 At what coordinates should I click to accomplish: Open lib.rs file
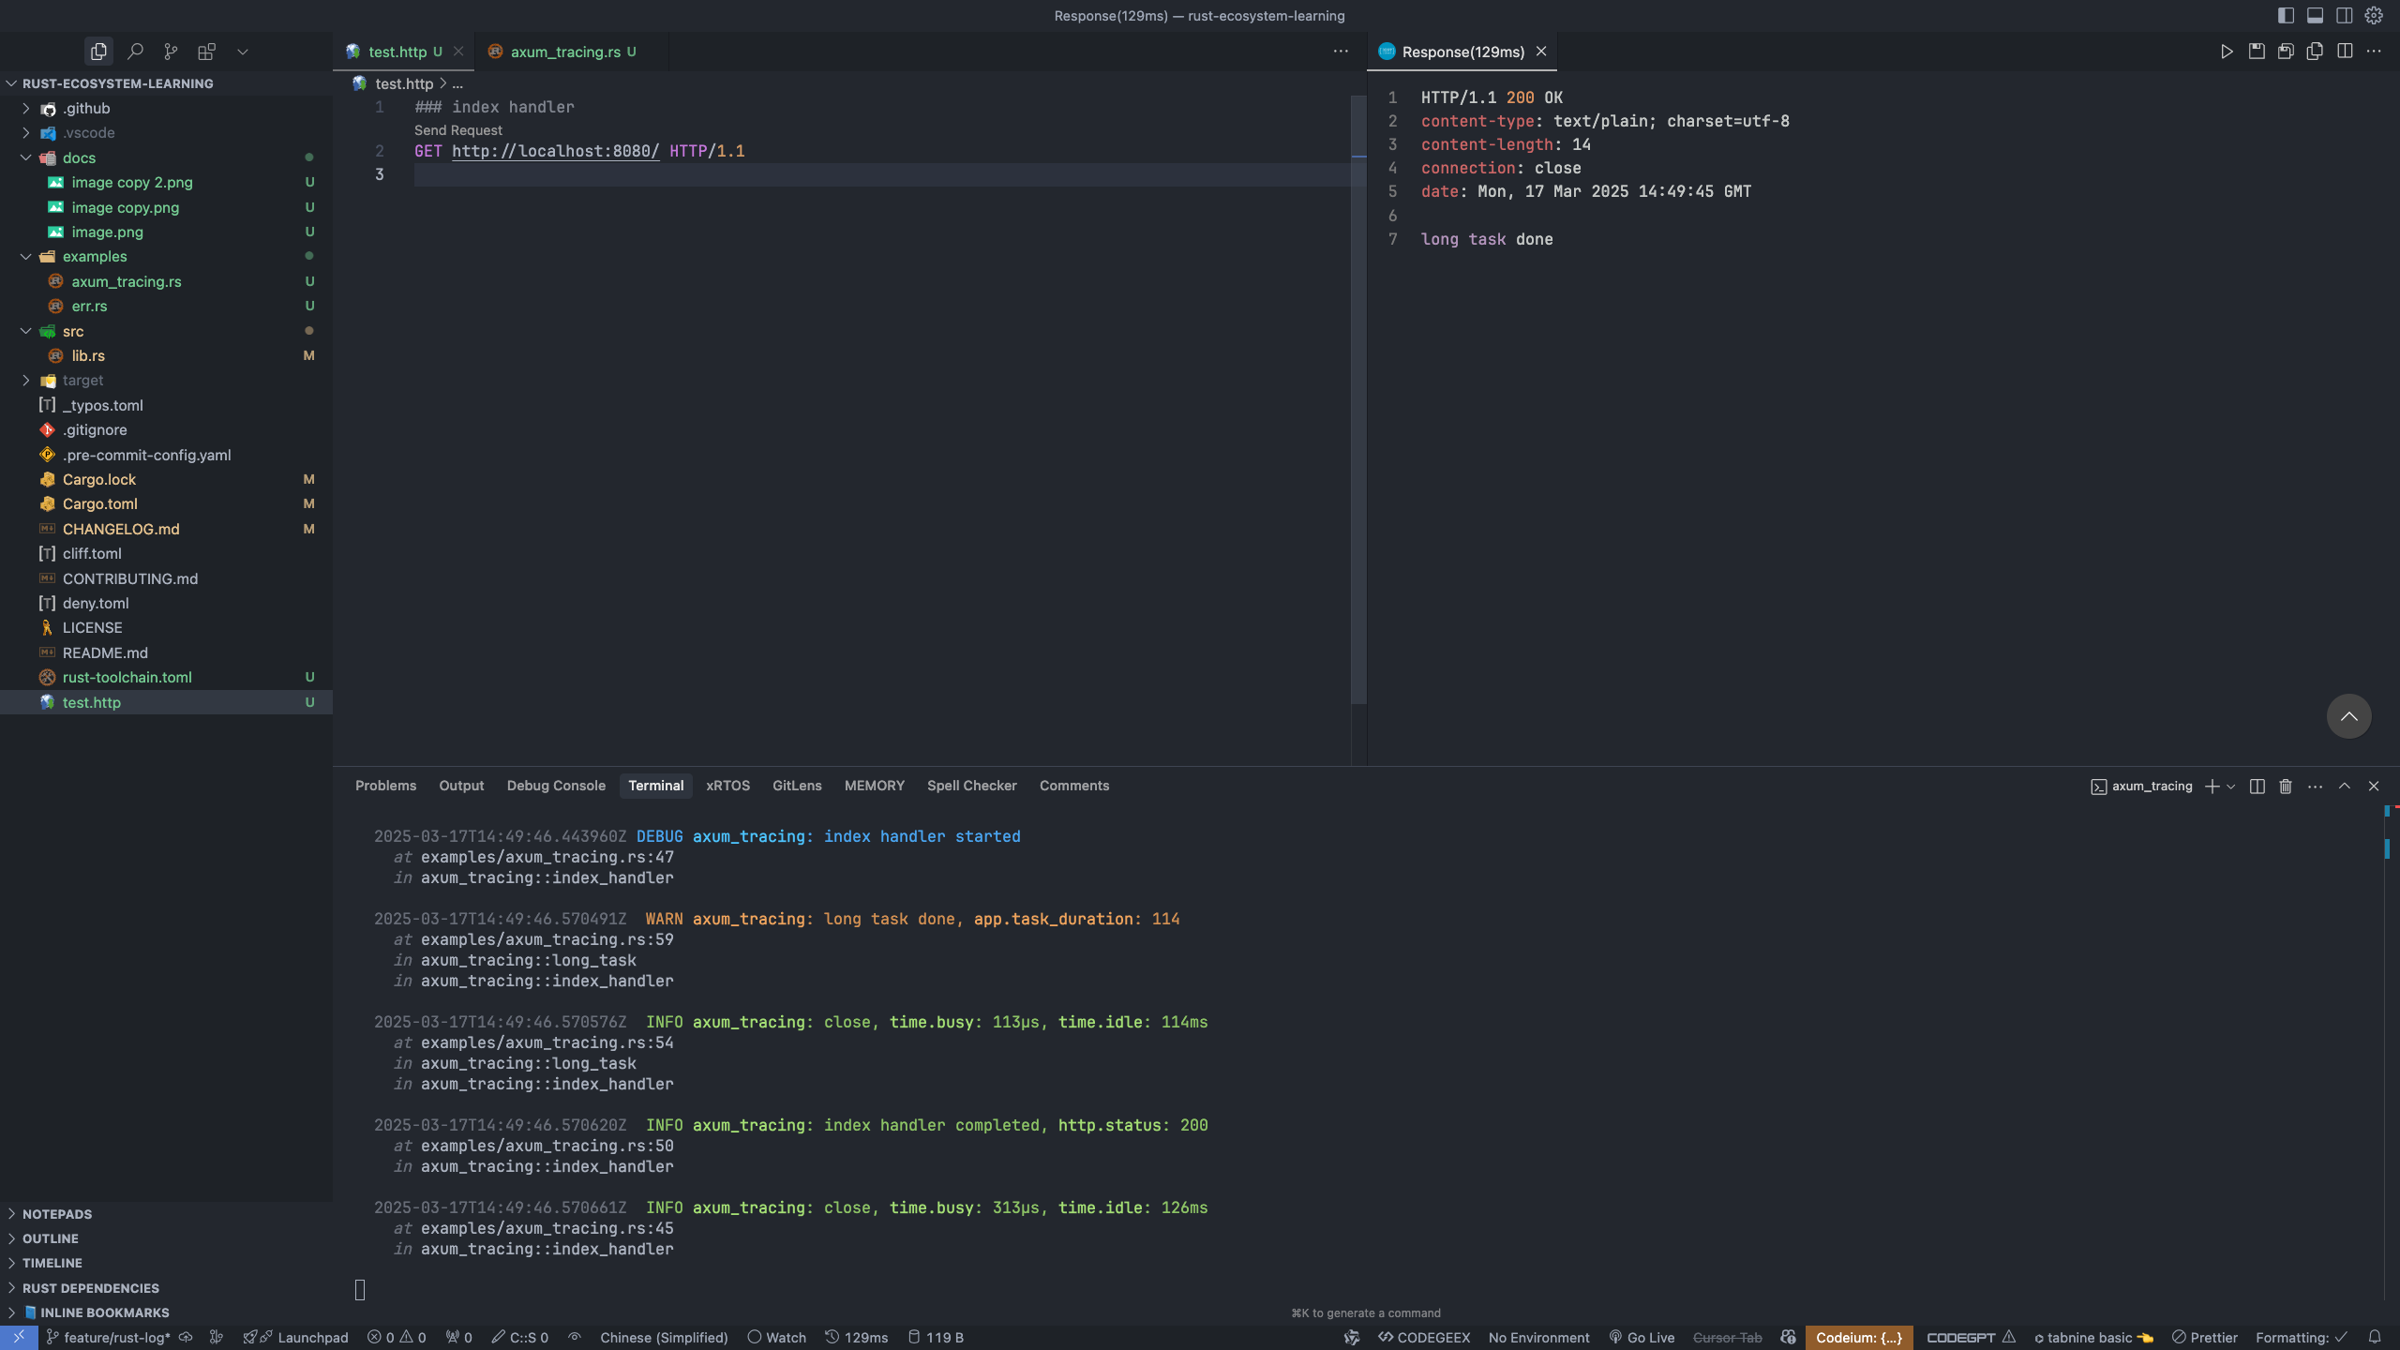[x=88, y=356]
